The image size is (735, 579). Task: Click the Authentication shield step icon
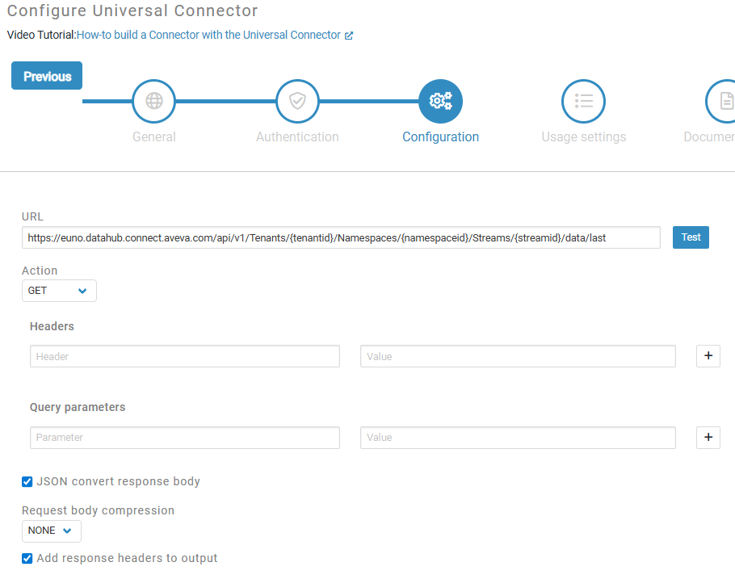tap(297, 101)
